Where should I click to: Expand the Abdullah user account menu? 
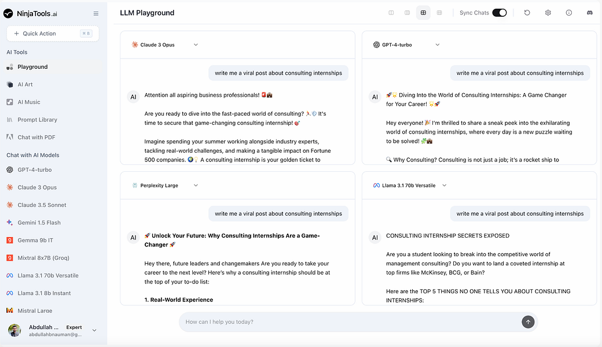pyautogui.click(x=94, y=330)
